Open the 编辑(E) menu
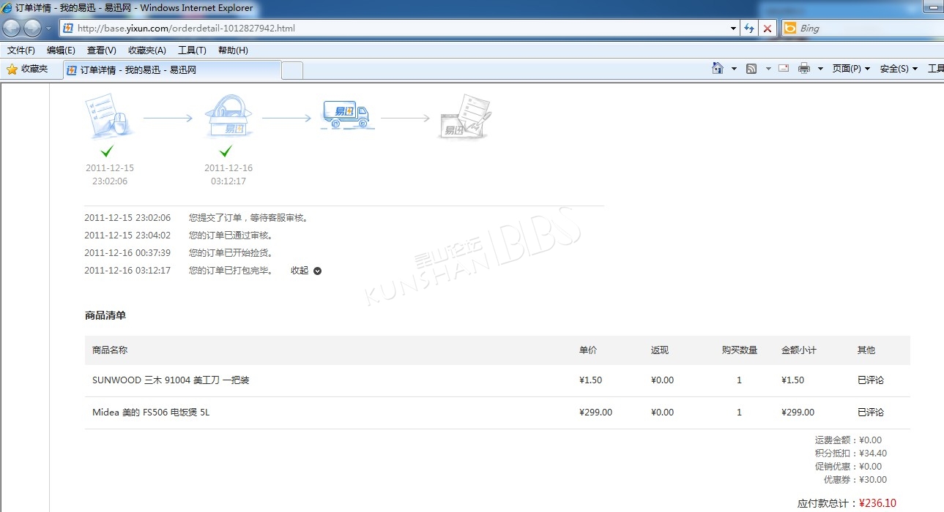Screen dimensions: 944x512 (61, 50)
